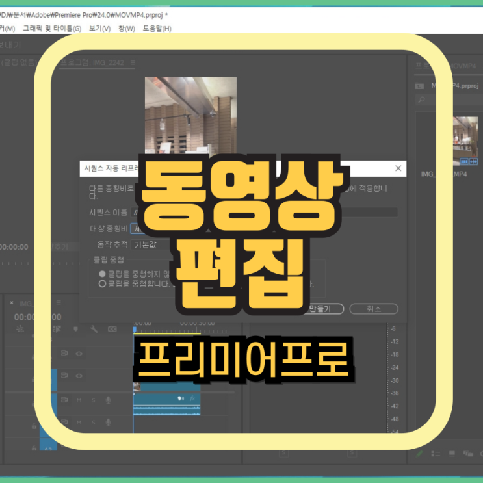This screenshot has height=483, width=483.
Task: Close the 시퀀스 자동 리프레임 dialog with X
Action: click(398, 168)
